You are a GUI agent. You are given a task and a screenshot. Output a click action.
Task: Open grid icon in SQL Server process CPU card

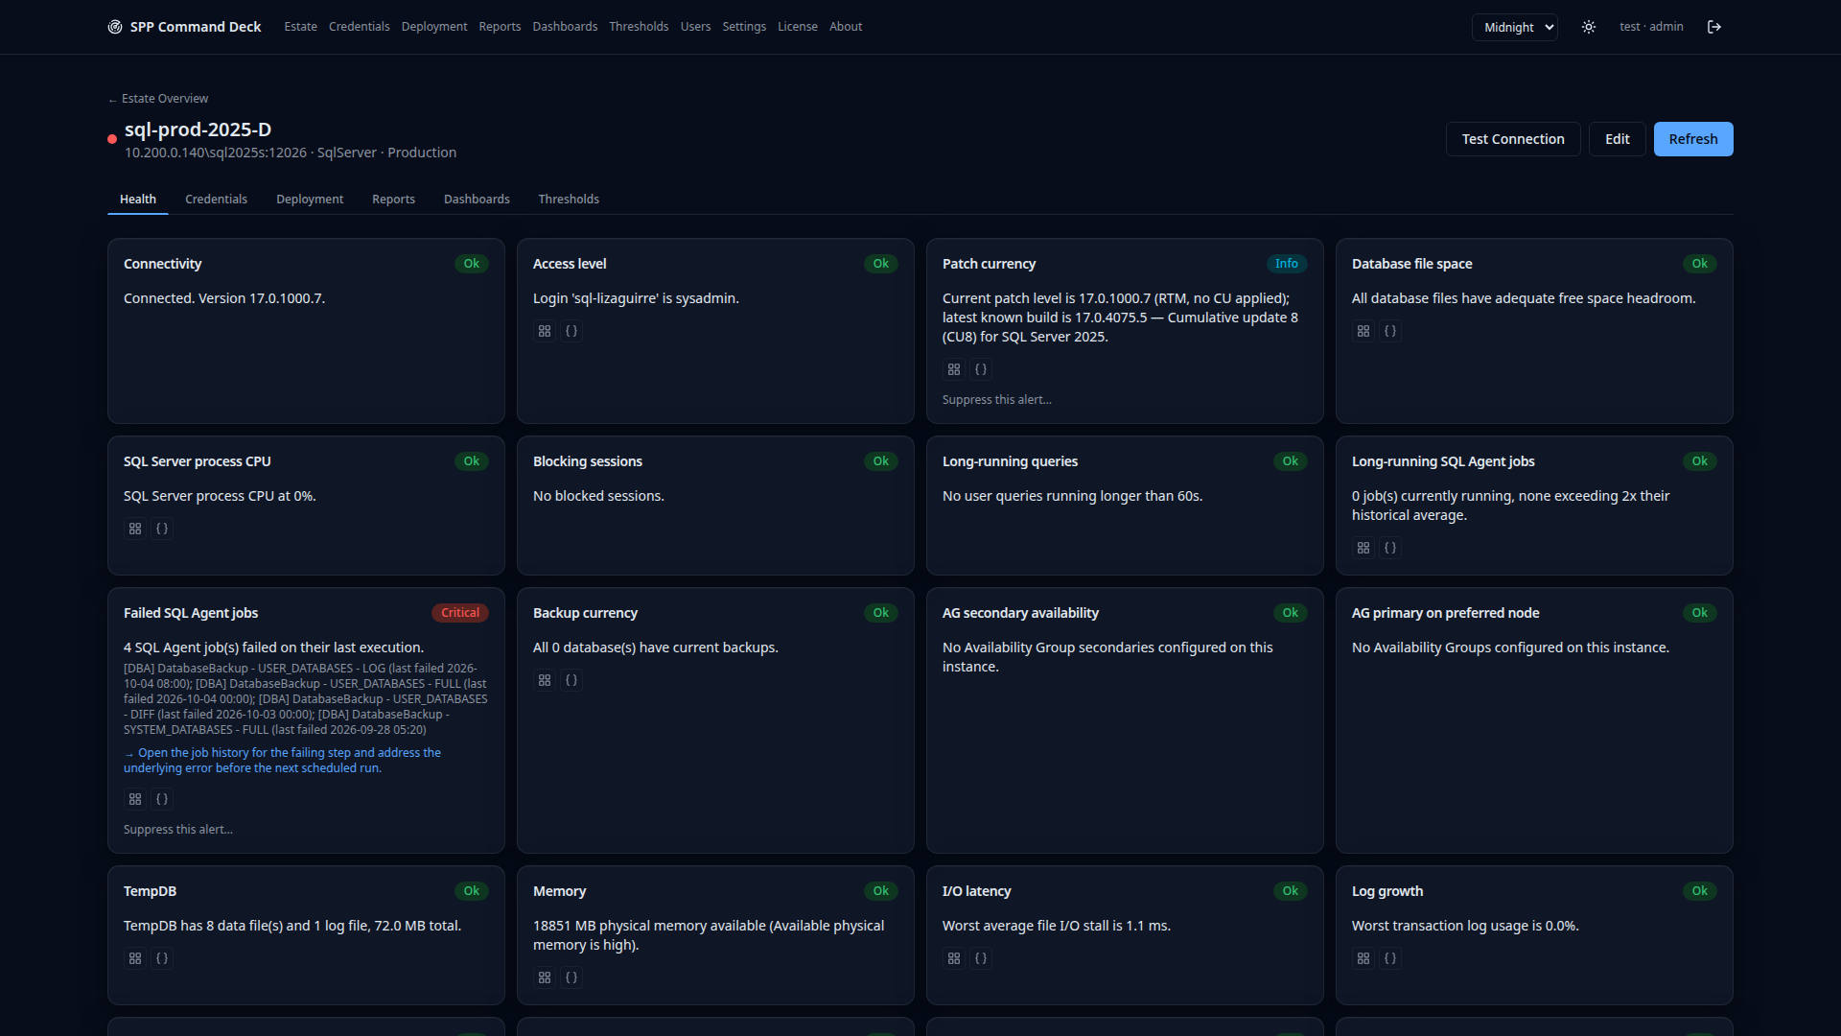tap(135, 529)
